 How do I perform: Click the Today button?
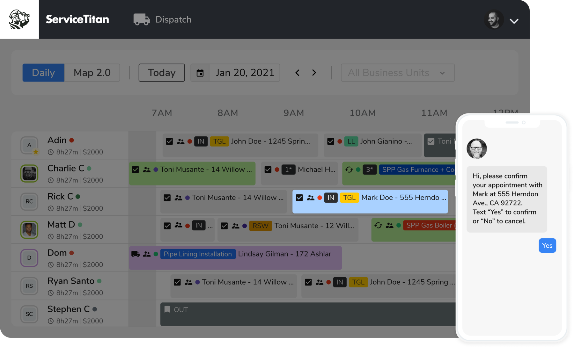coord(162,73)
